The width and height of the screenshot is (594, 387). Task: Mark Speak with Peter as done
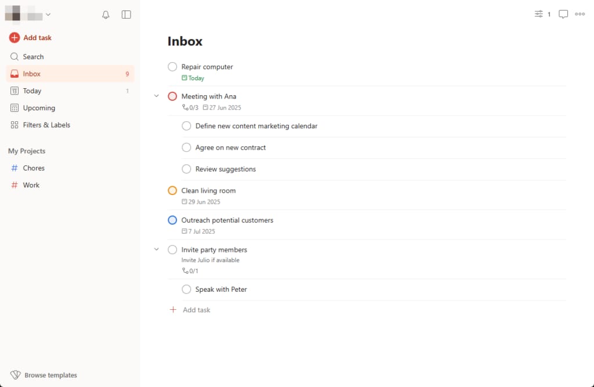coord(186,289)
